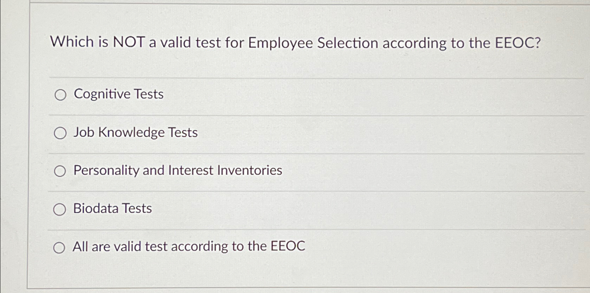Viewport: 590px width, 293px height.
Task: Select the Job Knowledge Tests radio button
Action: coord(60,133)
